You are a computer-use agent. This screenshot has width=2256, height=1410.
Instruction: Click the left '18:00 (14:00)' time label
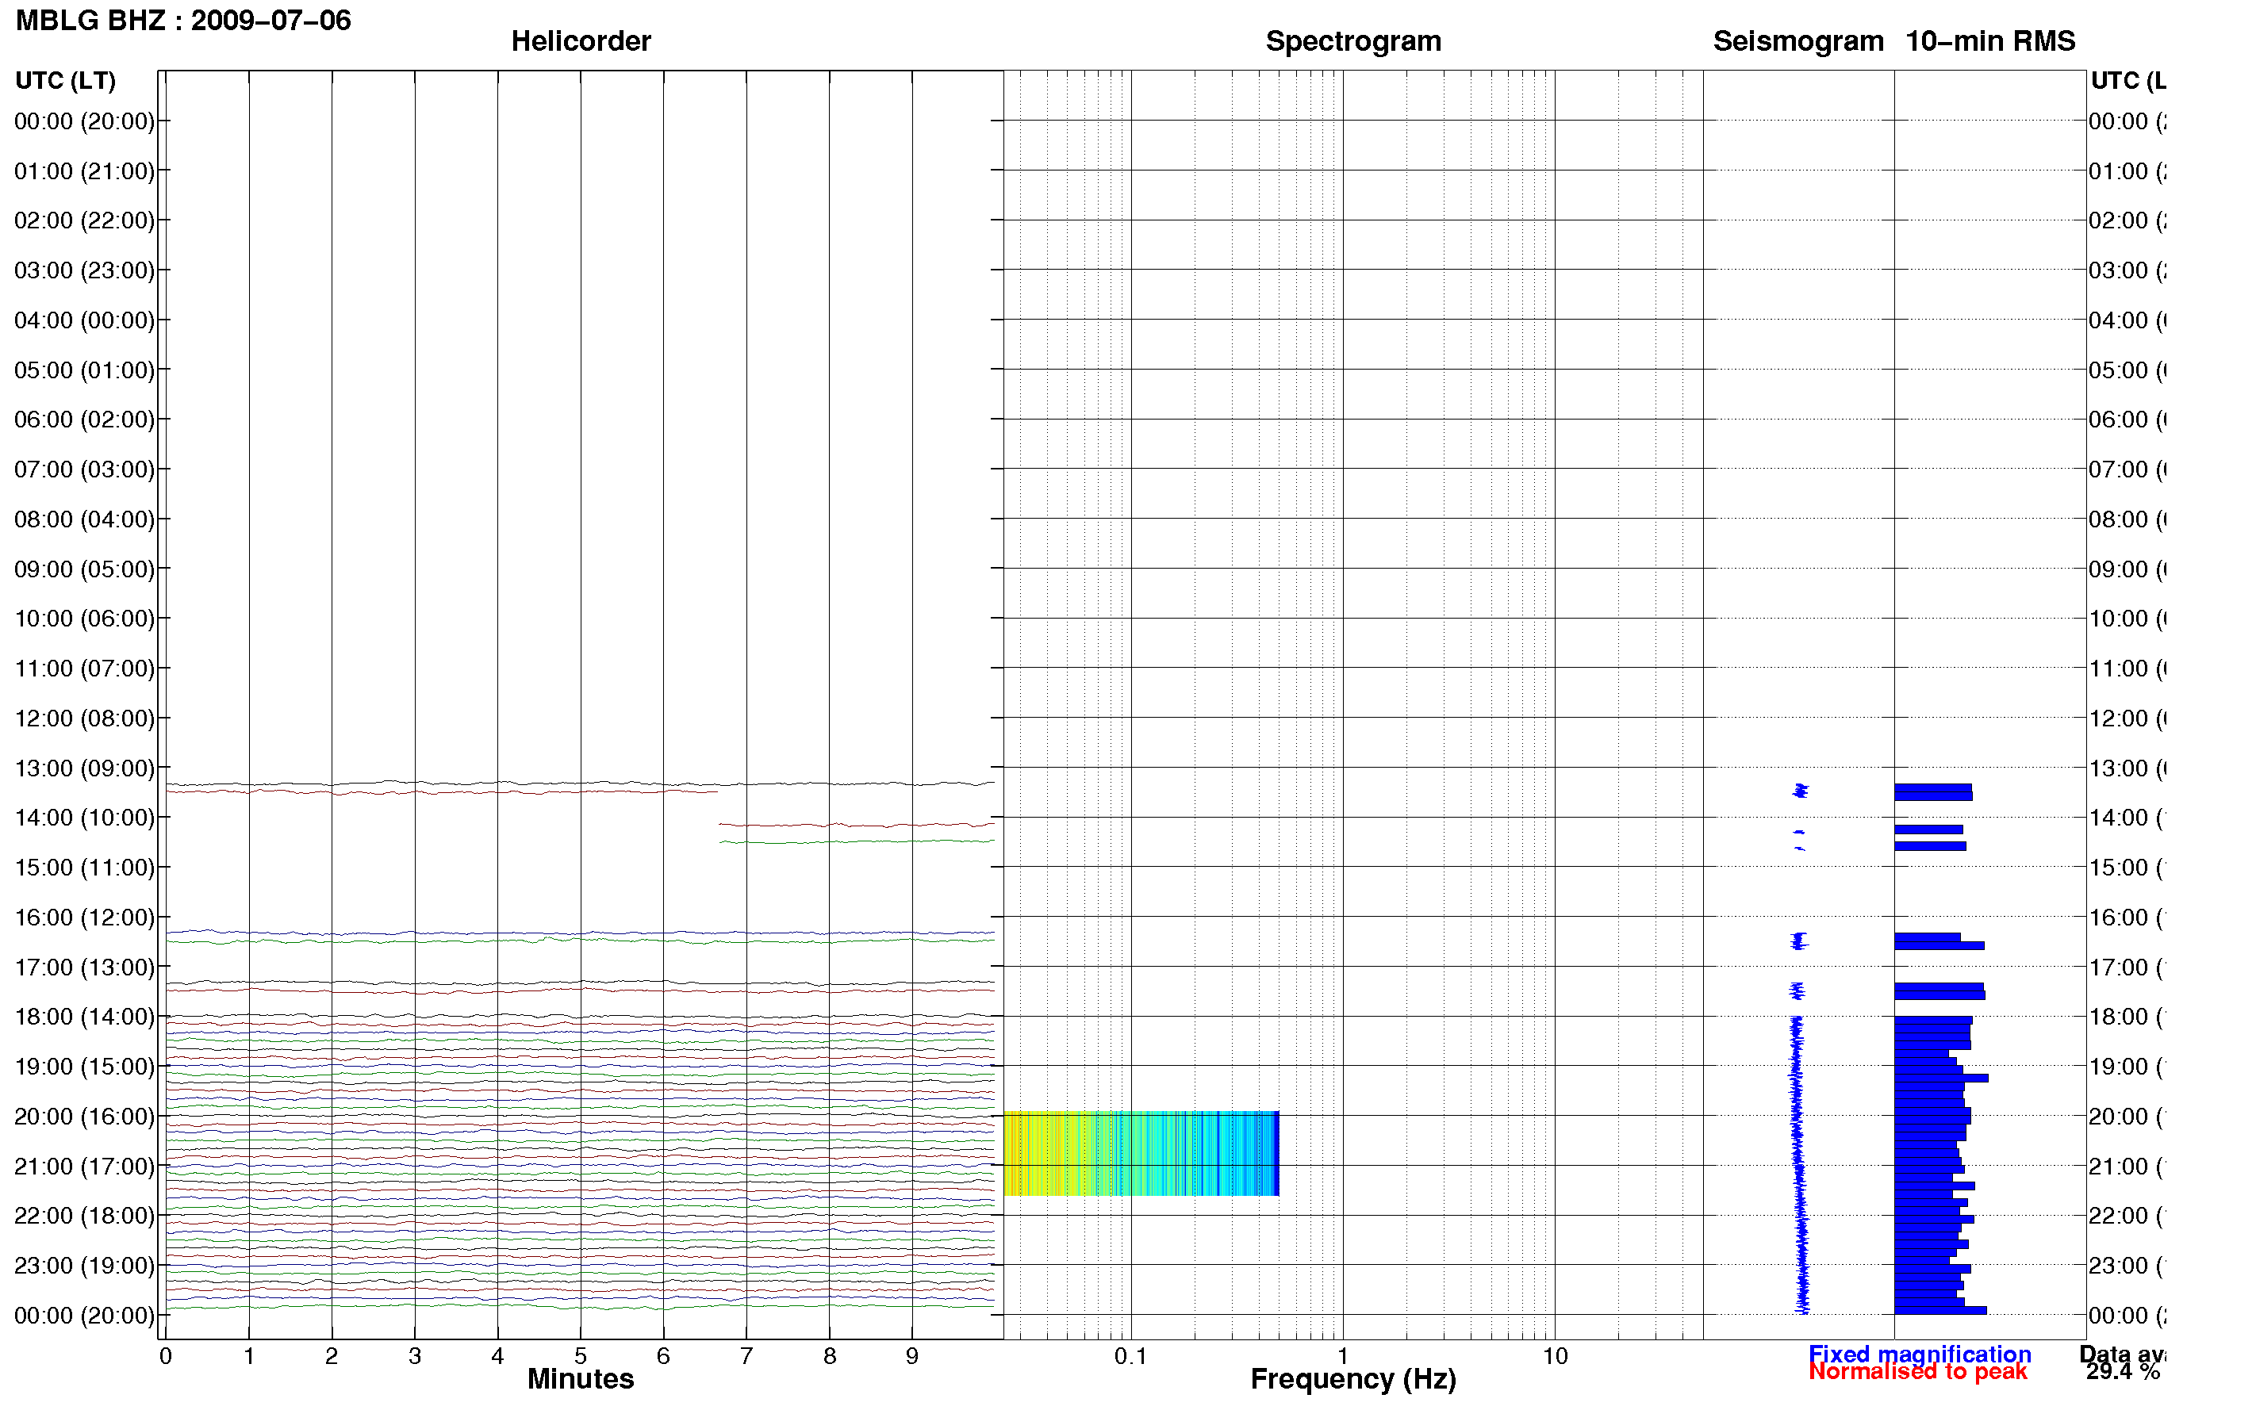(x=84, y=1017)
